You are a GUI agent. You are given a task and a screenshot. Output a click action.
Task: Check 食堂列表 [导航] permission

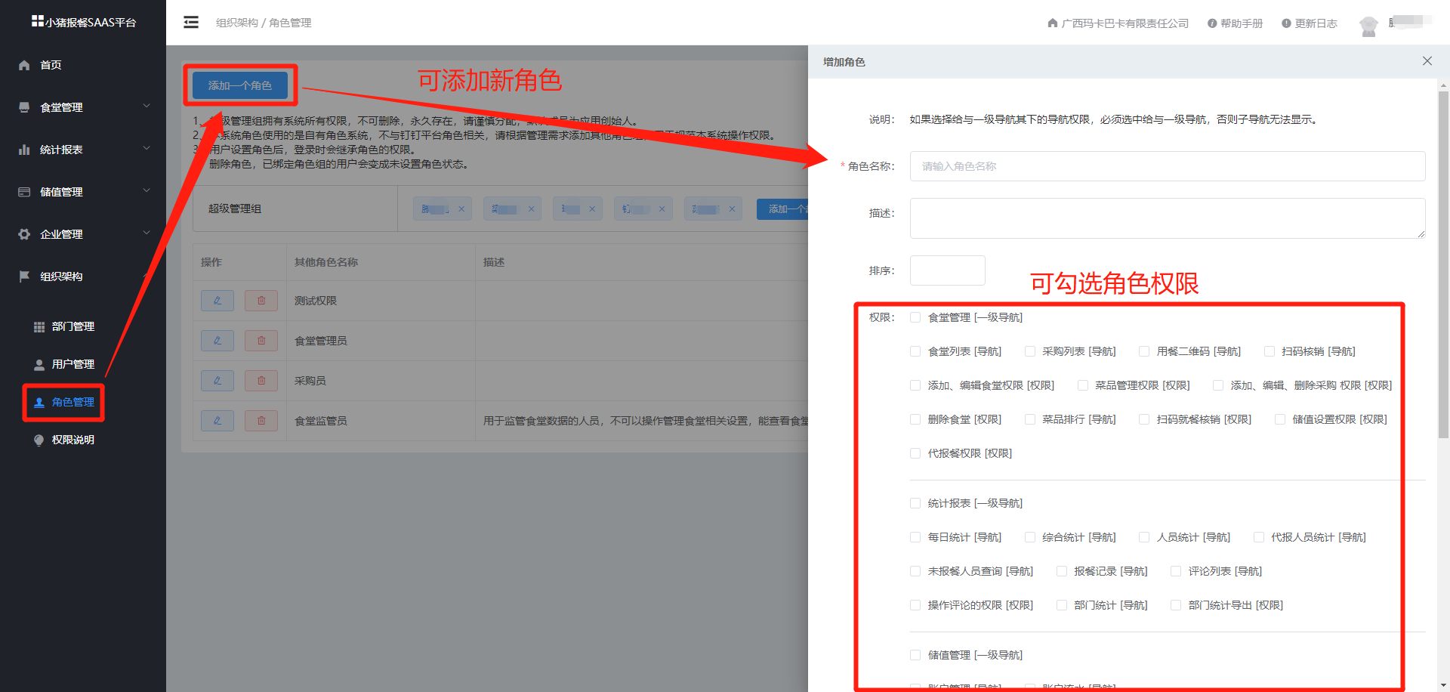(x=915, y=351)
